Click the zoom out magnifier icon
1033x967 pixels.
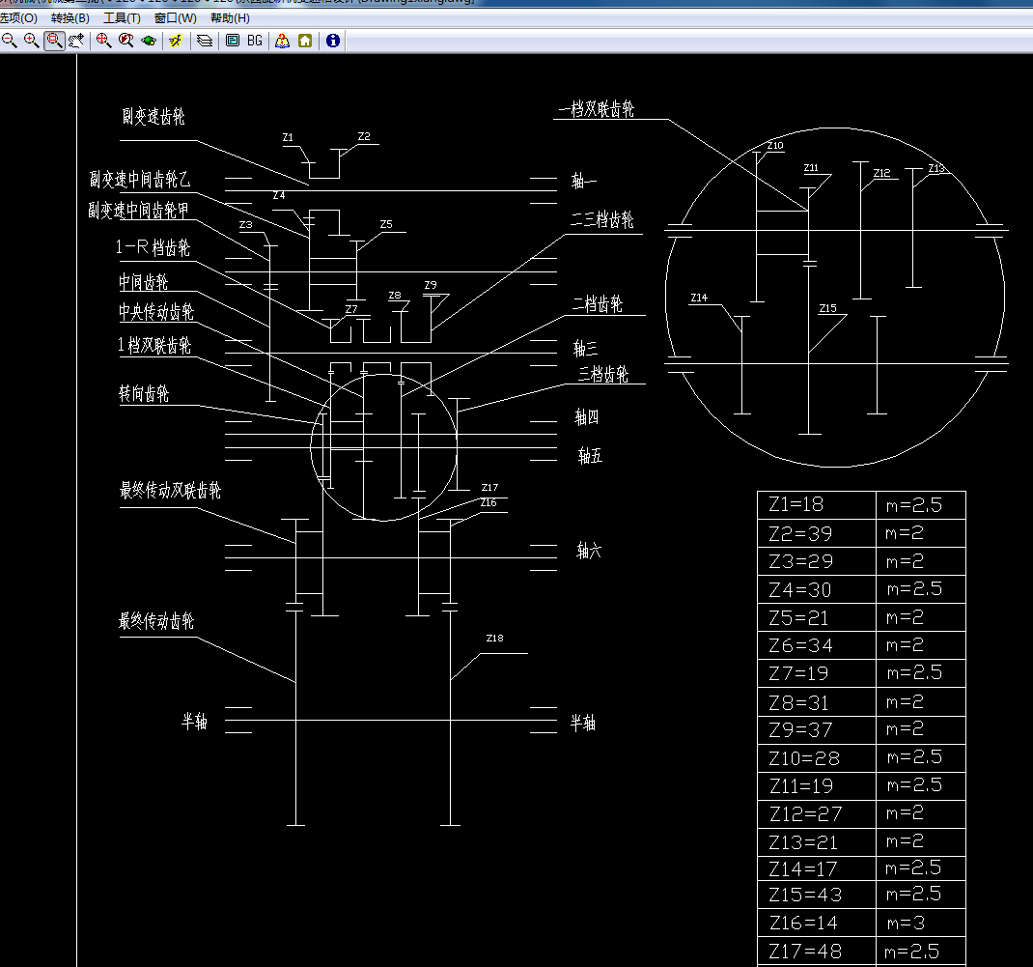(x=10, y=41)
